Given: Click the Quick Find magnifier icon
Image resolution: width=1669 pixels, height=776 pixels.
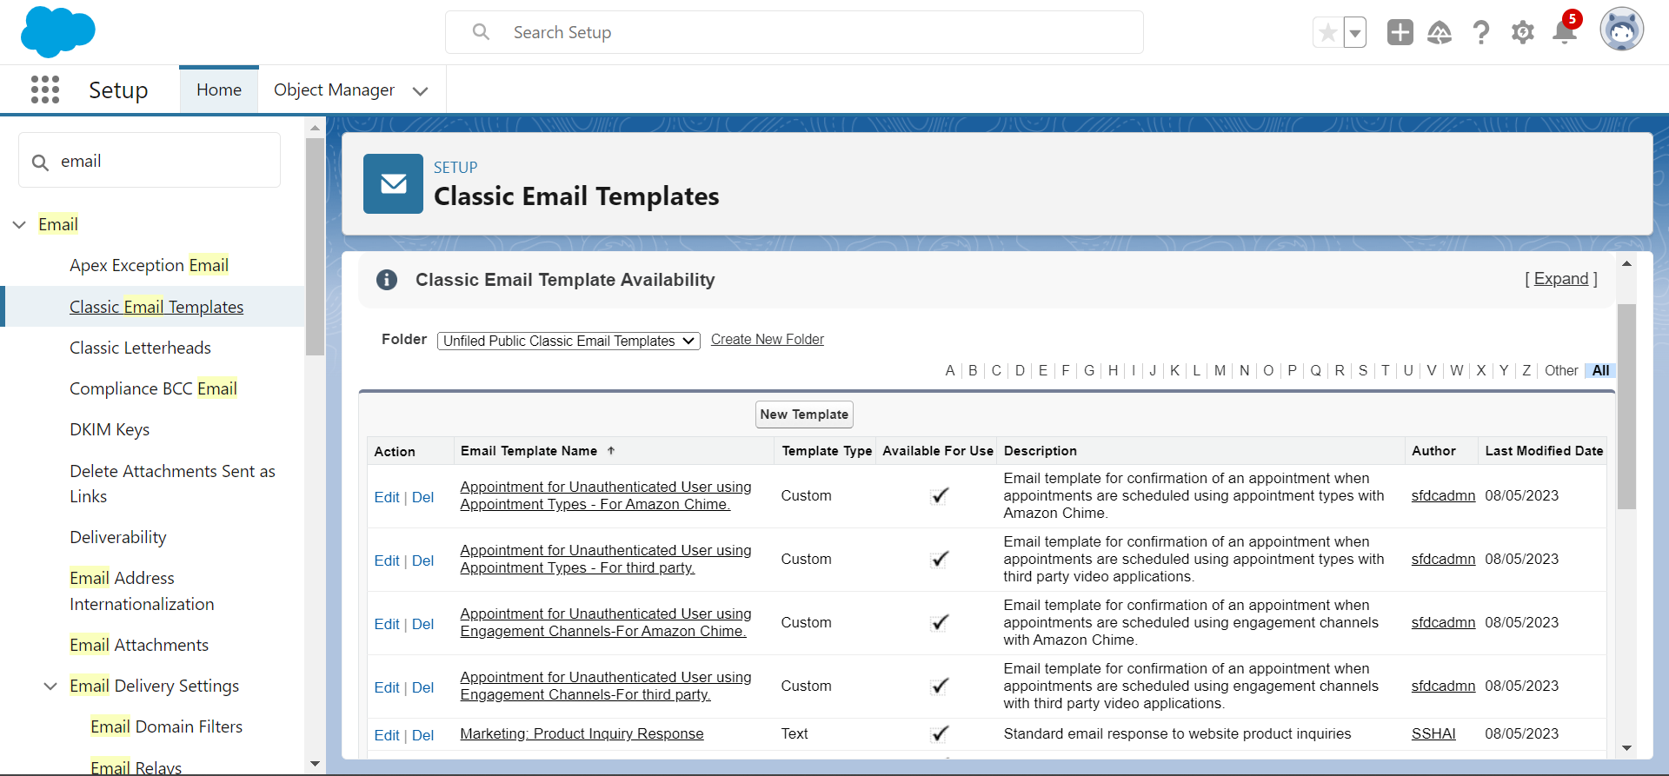Looking at the screenshot, I should click(40, 162).
